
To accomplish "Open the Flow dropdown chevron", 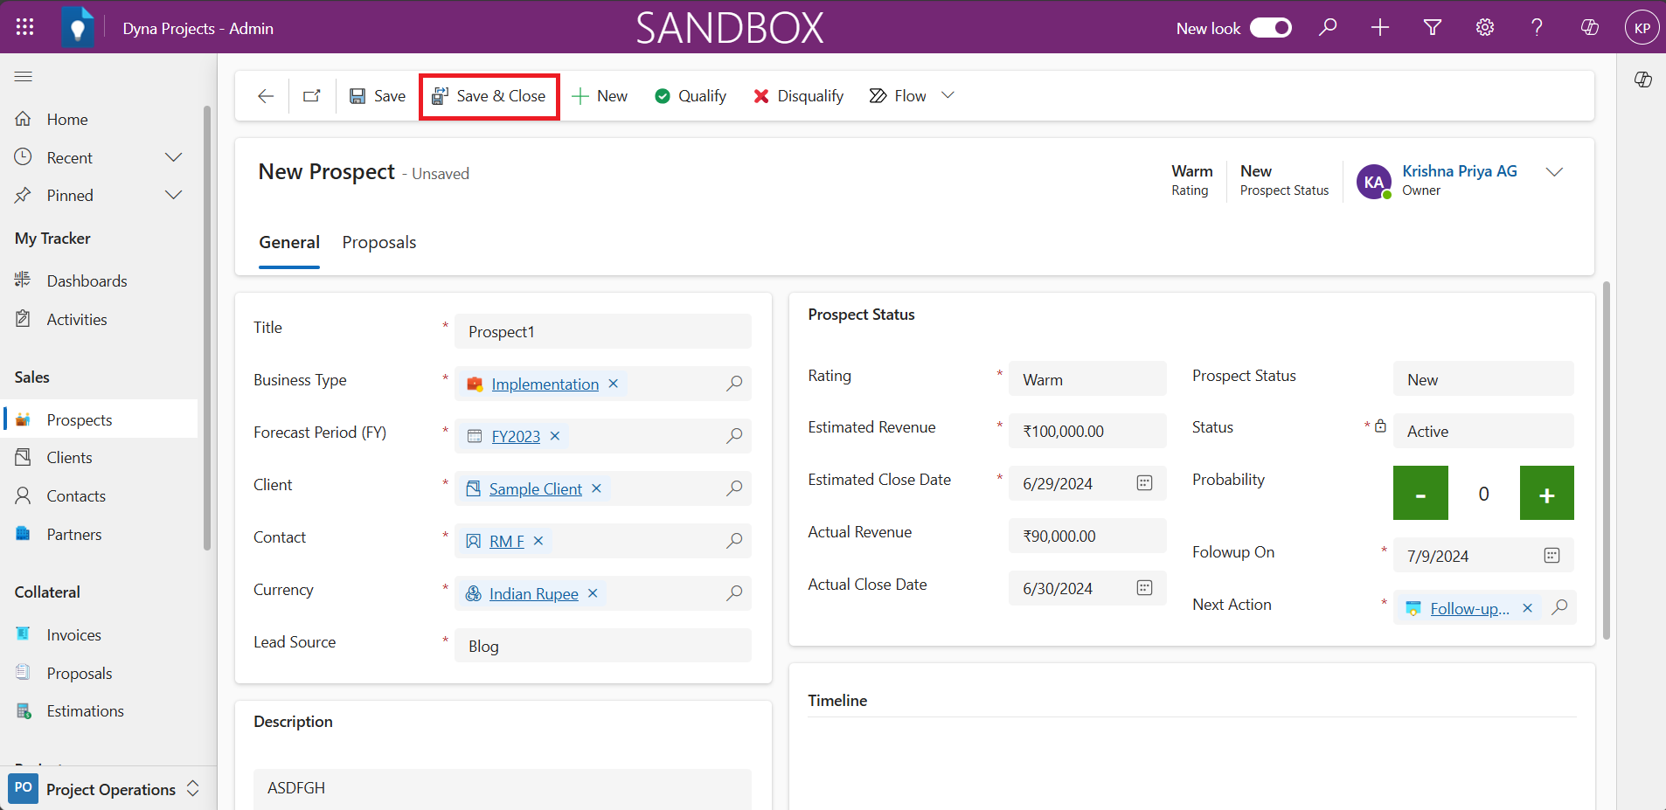I will pos(948,95).
